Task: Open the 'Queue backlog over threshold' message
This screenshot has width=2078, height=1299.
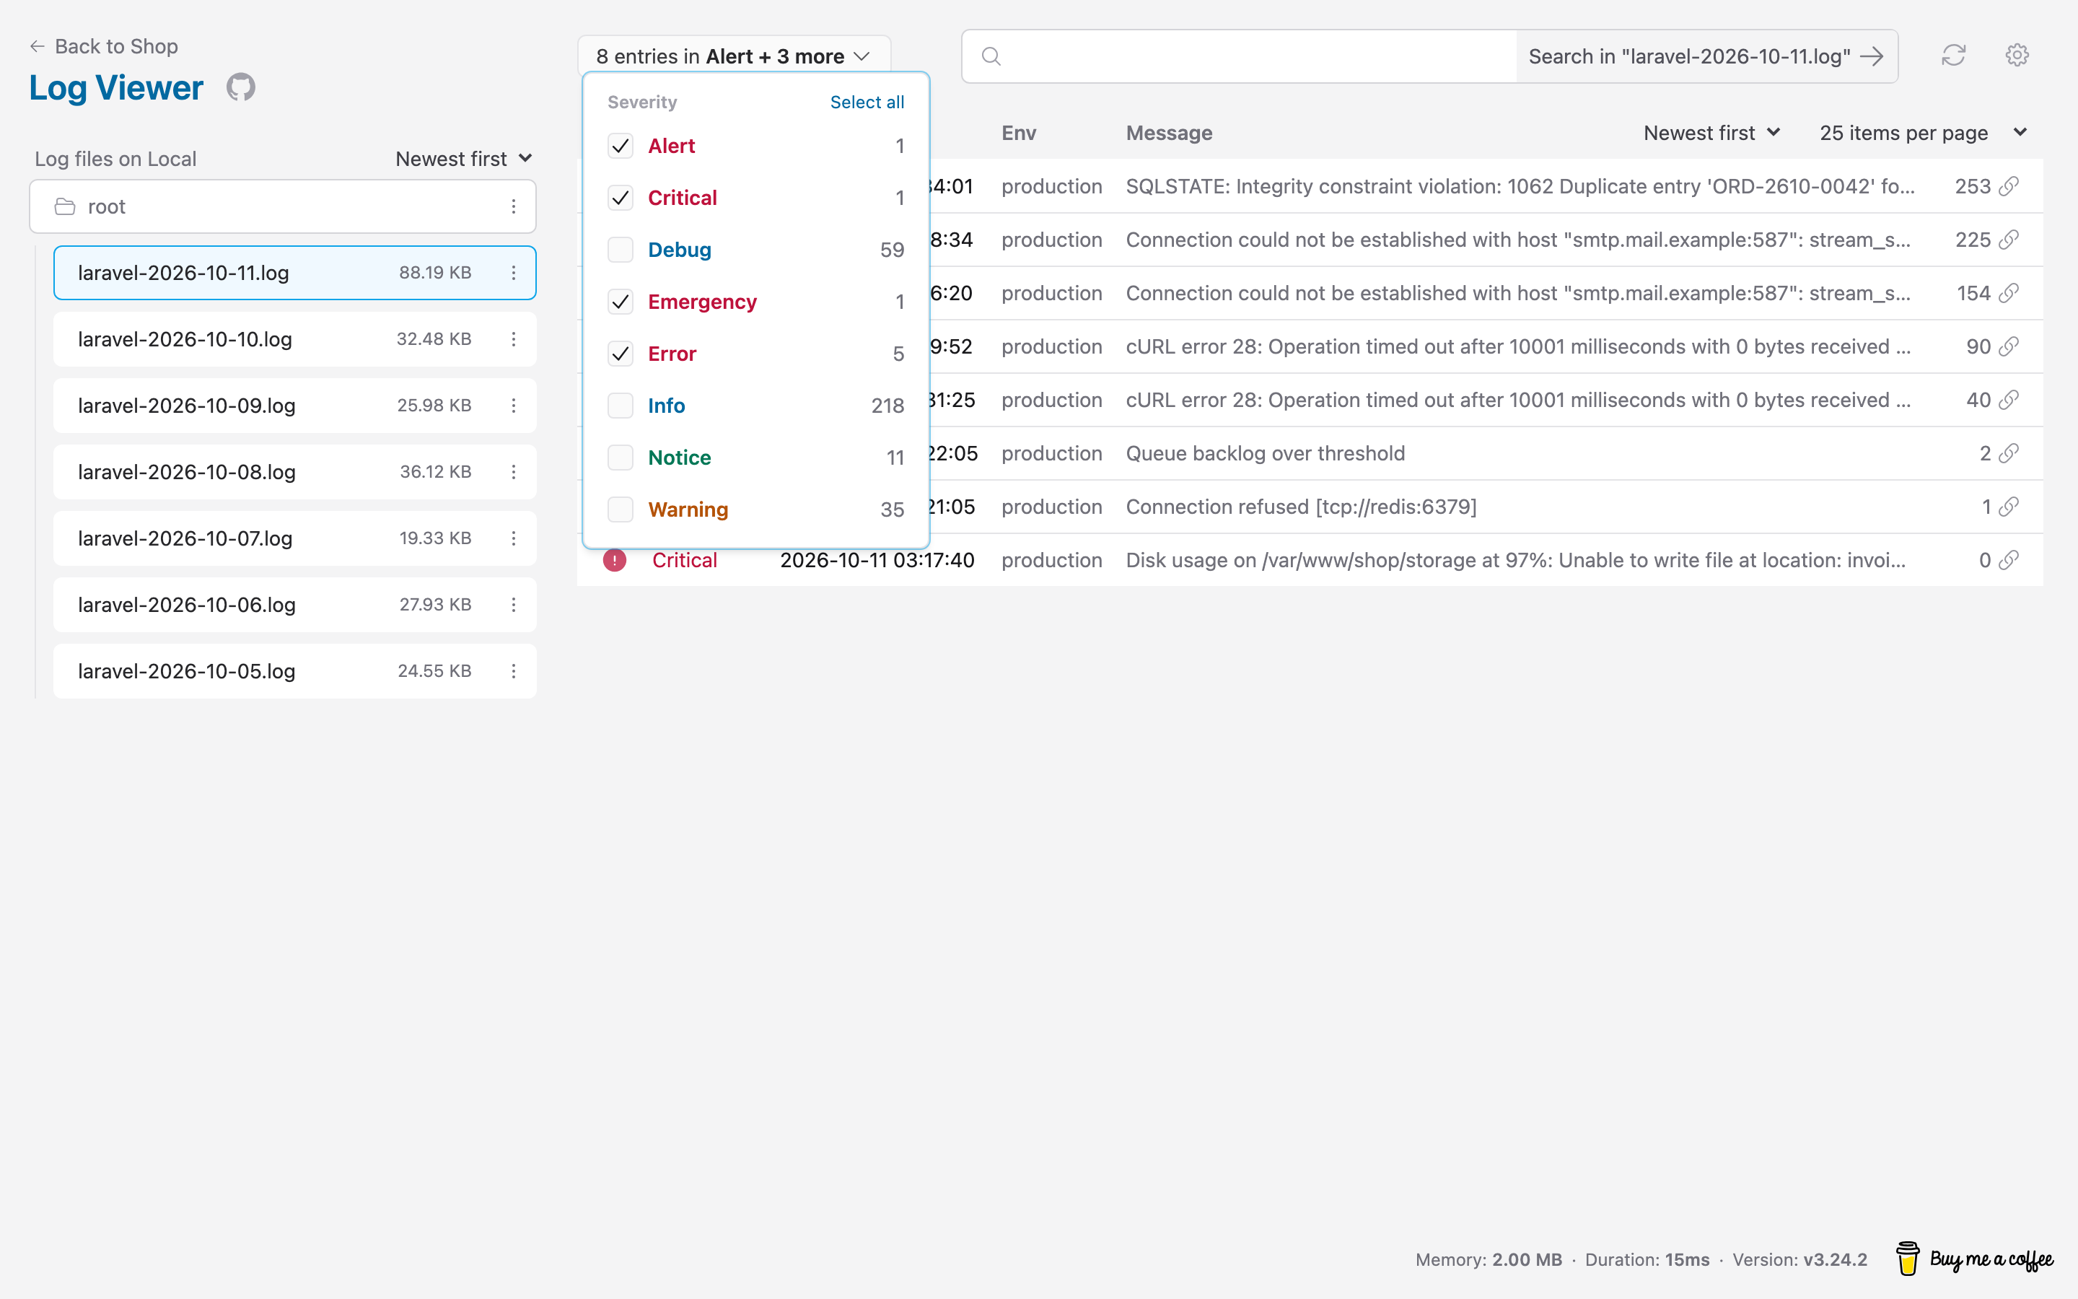Action: pyautogui.click(x=1265, y=454)
